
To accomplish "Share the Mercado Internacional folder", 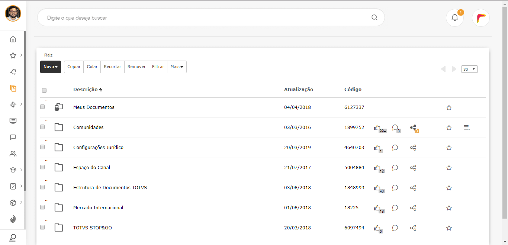I will (413, 208).
